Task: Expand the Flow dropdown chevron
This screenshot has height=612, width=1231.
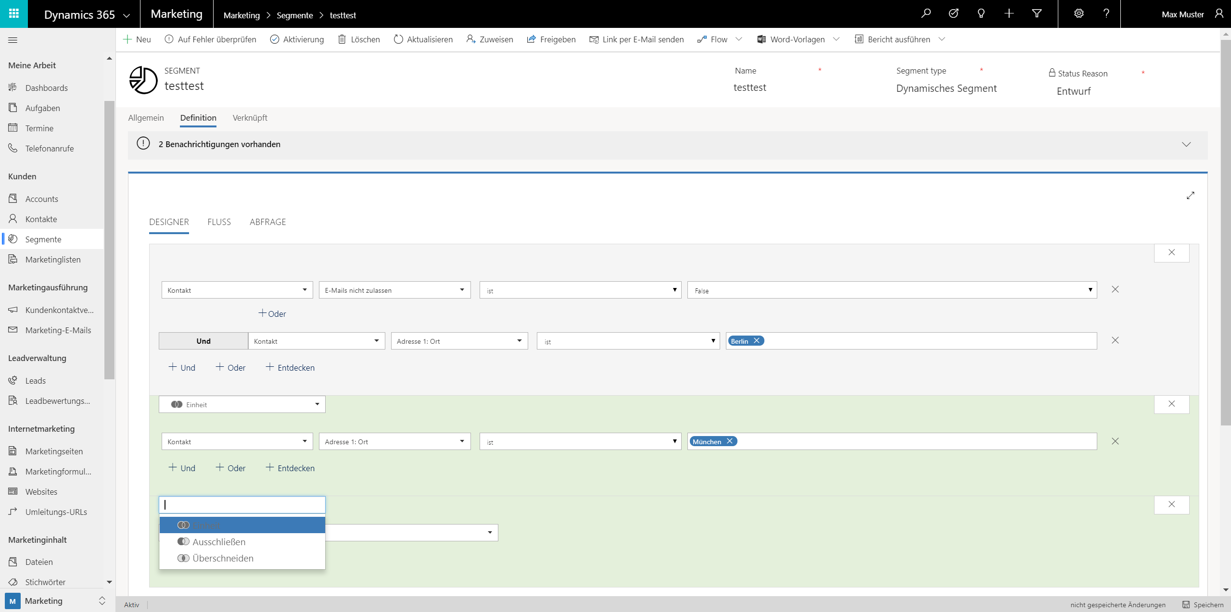Action: click(x=739, y=39)
